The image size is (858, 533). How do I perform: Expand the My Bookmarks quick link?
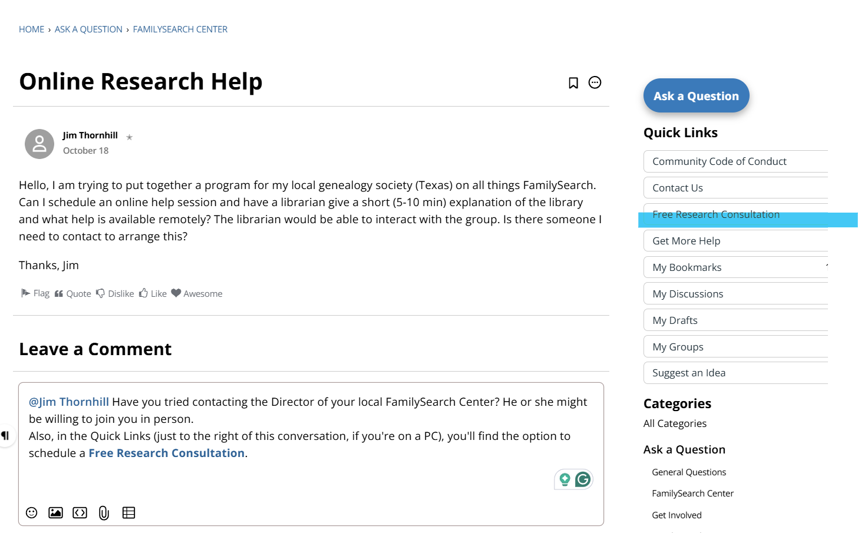735,267
